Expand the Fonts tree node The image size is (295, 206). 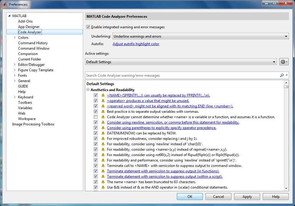point(15,75)
